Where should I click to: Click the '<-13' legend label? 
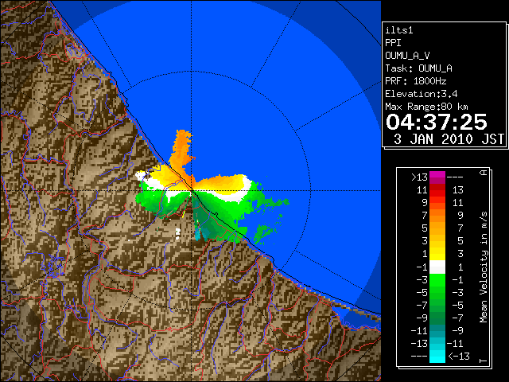coord(459,356)
